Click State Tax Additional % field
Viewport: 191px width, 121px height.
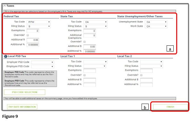click(90, 51)
